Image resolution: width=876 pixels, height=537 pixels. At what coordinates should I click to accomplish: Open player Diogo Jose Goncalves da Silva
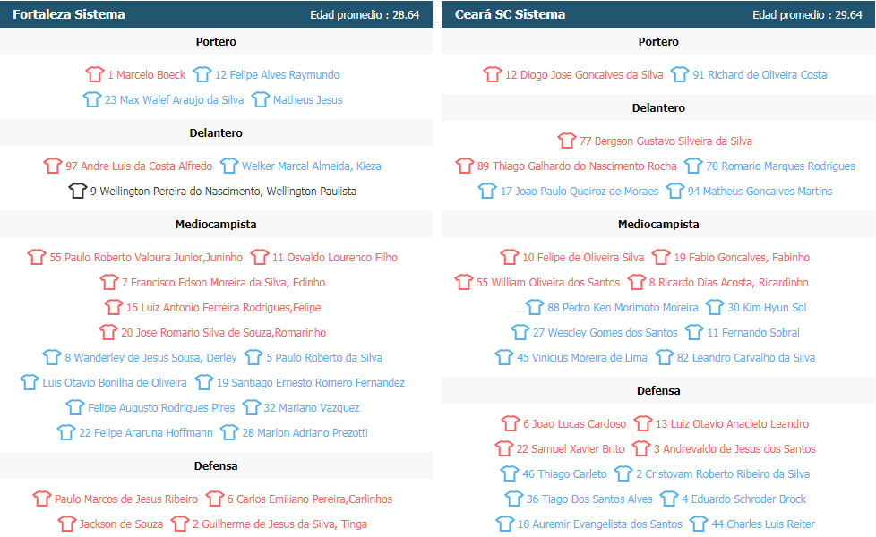584,75
